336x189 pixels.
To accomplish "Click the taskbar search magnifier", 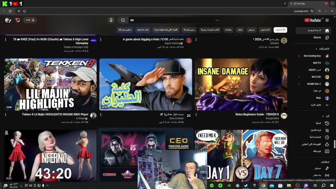I will point(323,186).
